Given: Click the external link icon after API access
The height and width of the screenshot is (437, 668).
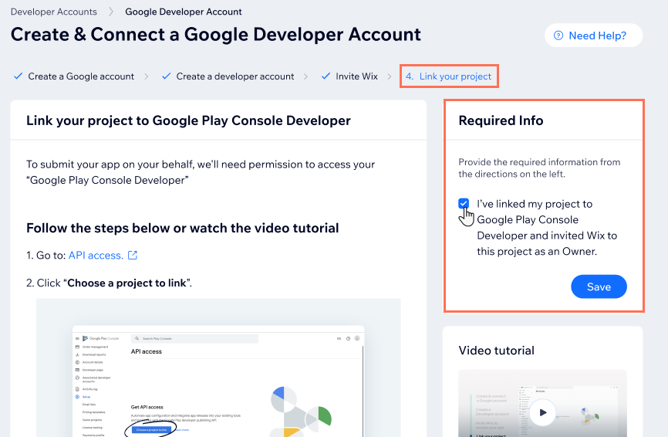Looking at the screenshot, I should (x=133, y=255).
